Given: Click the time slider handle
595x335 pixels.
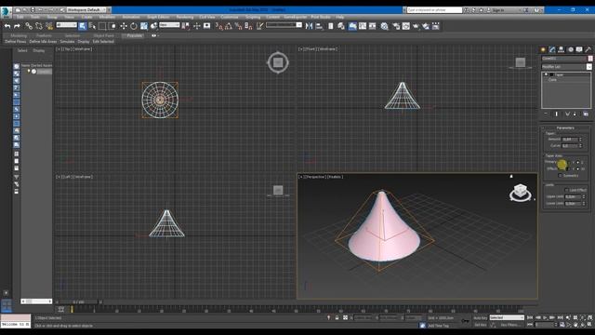Looking at the screenshot, I should pos(79,301).
